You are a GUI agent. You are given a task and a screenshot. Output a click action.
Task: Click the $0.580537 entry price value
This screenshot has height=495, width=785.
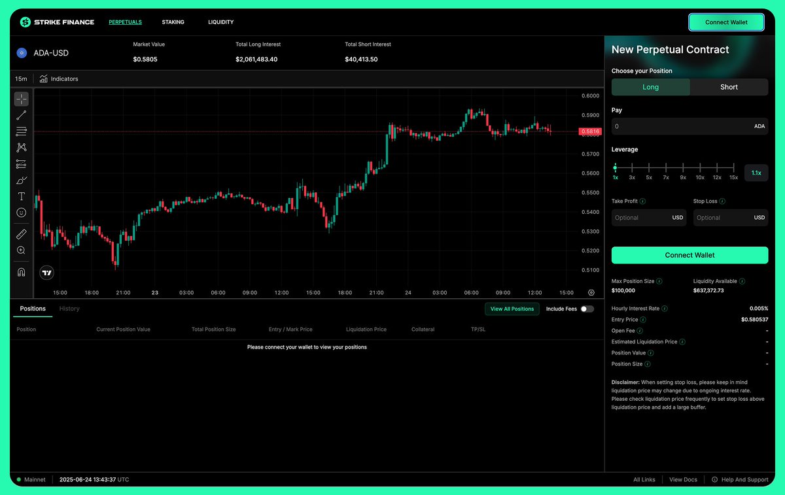point(754,320)
